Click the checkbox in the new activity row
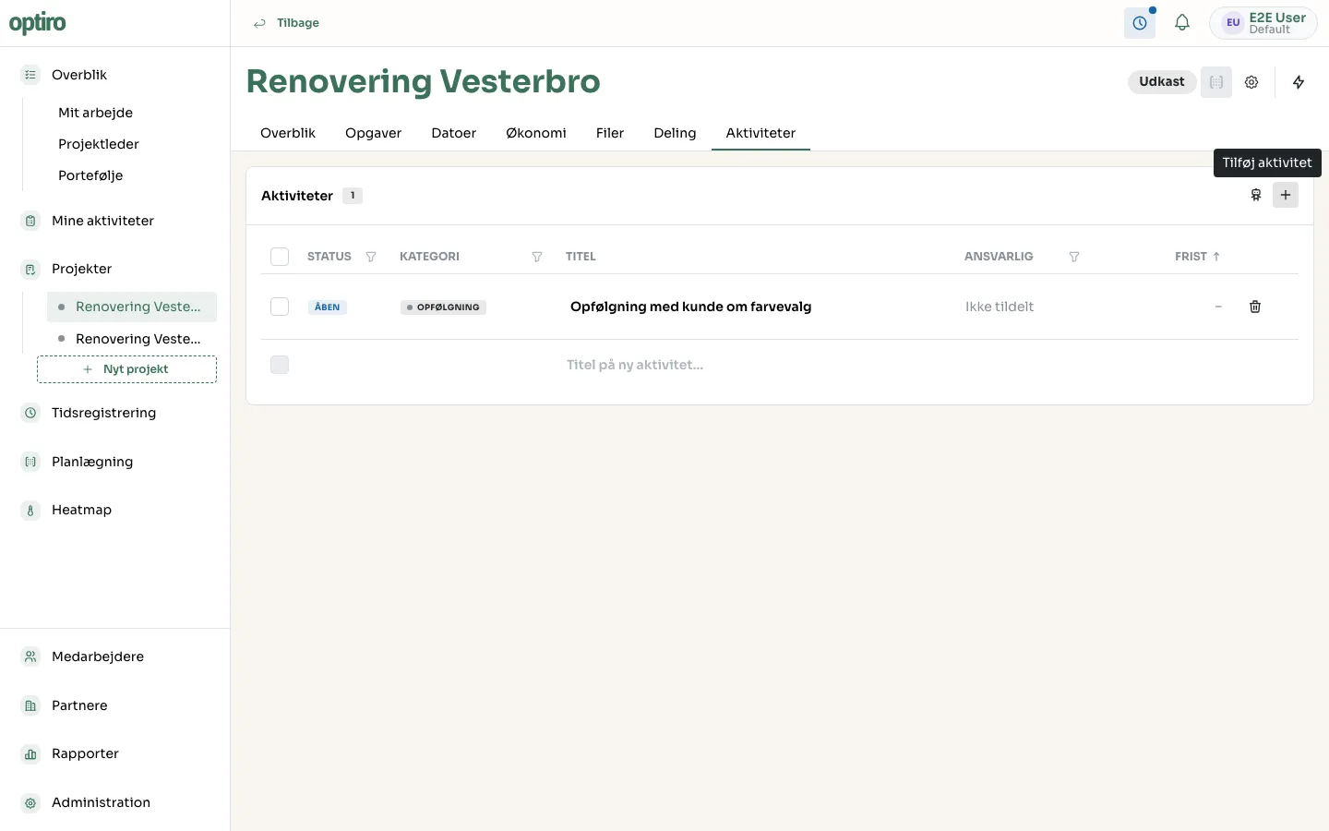The image size is (1329, 831). [280, 365]
